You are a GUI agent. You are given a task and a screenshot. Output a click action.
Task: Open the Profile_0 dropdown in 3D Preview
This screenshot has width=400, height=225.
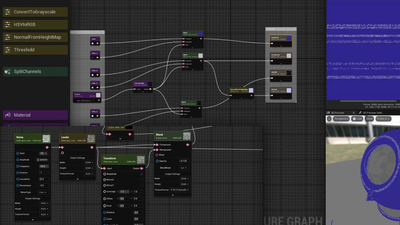383,119
